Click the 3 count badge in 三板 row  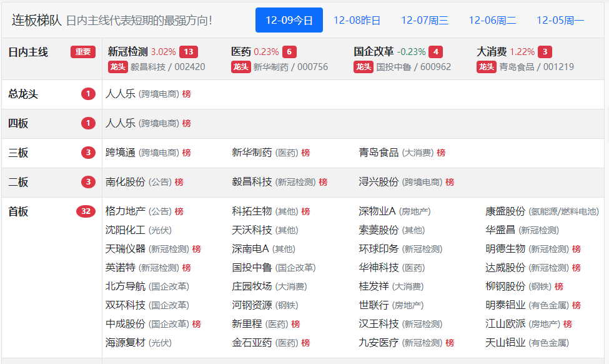coord(88,153)
